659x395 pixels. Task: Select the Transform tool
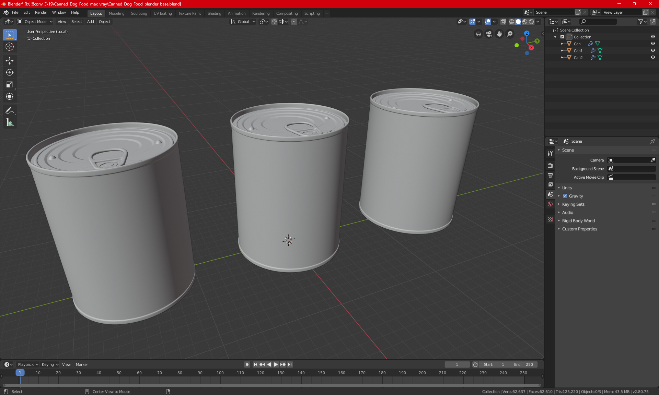coord(10,97)
